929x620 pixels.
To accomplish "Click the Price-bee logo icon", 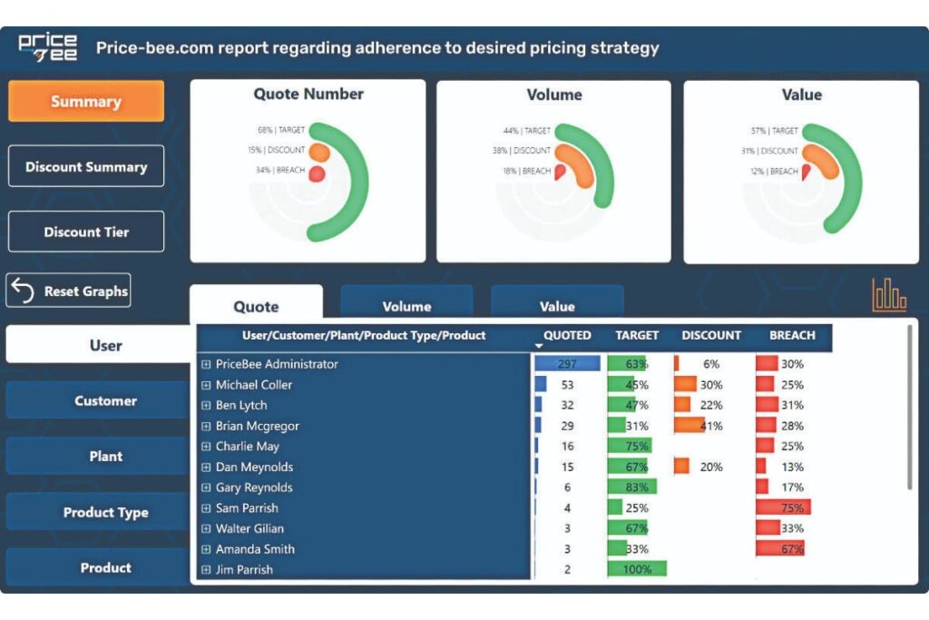I will pos(48,47).
